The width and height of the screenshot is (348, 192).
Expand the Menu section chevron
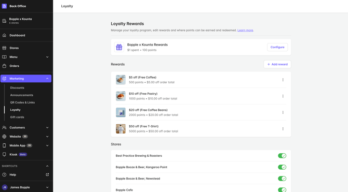click(47, 57)
